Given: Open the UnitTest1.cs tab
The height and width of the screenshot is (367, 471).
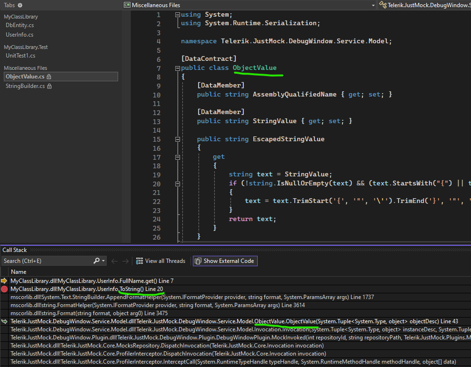Looking at the screenshot, I should point(20,56).
